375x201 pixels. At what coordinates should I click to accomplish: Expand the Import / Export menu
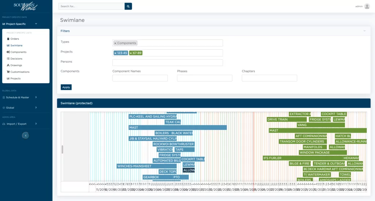pyautogui.click(x=20, y=124)
